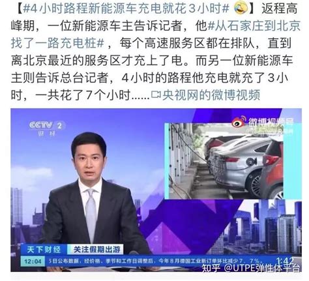Click the 知乎 @UTPE弹性体平台 watermark
The height and width of the screenshot is (281, 309).
pos(250,268)
